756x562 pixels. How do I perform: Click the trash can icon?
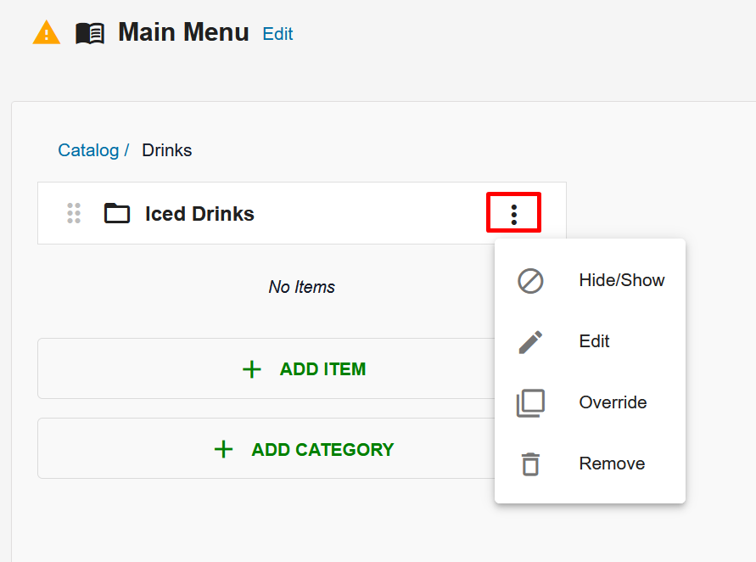tap(530, 464)
